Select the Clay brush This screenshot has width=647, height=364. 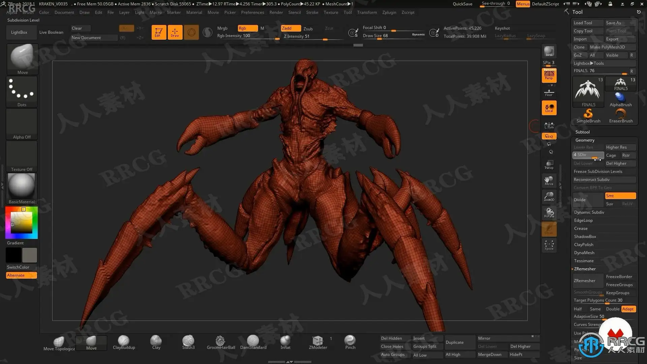(156, 343)
